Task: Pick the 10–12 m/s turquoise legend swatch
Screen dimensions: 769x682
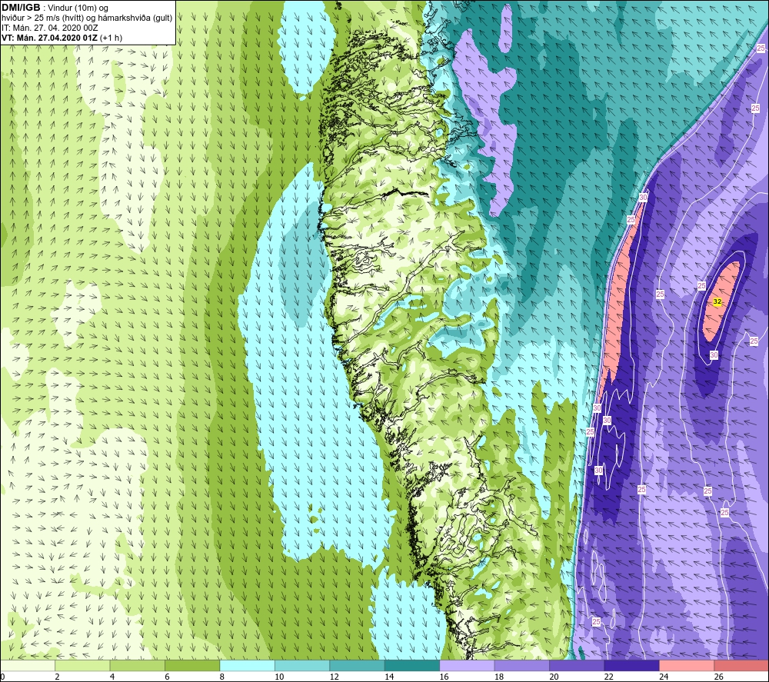Action: point(302,665)
